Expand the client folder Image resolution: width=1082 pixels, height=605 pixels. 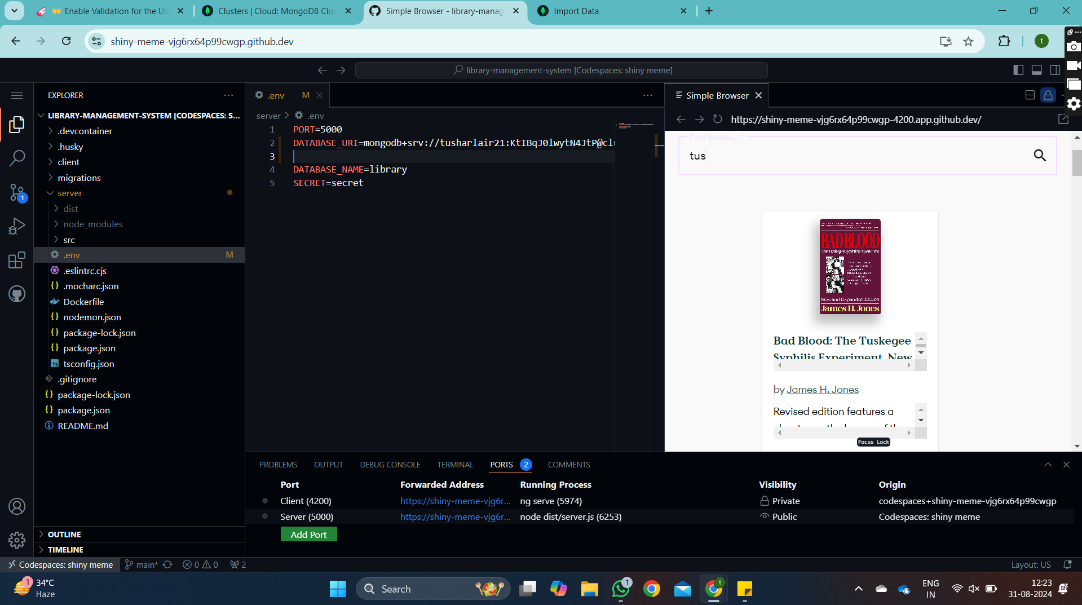pyautogui.click(x=68, y=162)
